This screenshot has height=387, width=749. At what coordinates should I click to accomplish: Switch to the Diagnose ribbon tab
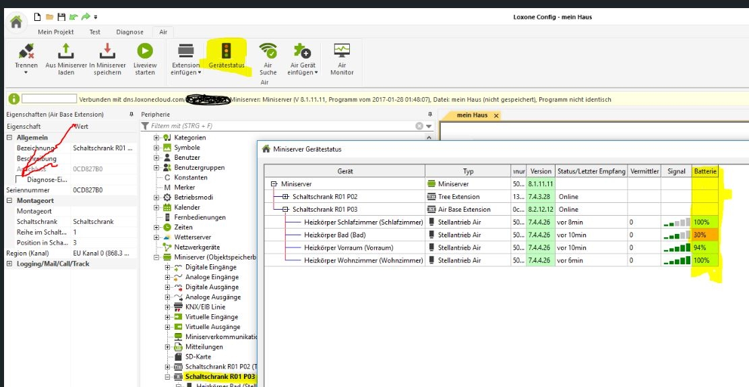pos(129,32)
